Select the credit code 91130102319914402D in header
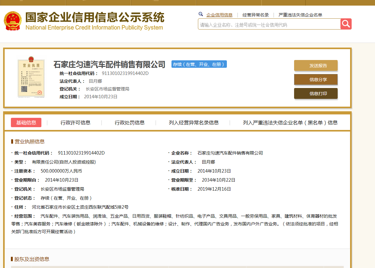The height and width of the screenshot is (268, 375). (125, 73)
